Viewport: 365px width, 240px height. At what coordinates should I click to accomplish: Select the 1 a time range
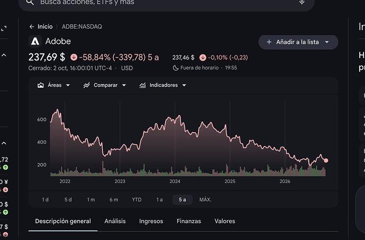[159, 199]
